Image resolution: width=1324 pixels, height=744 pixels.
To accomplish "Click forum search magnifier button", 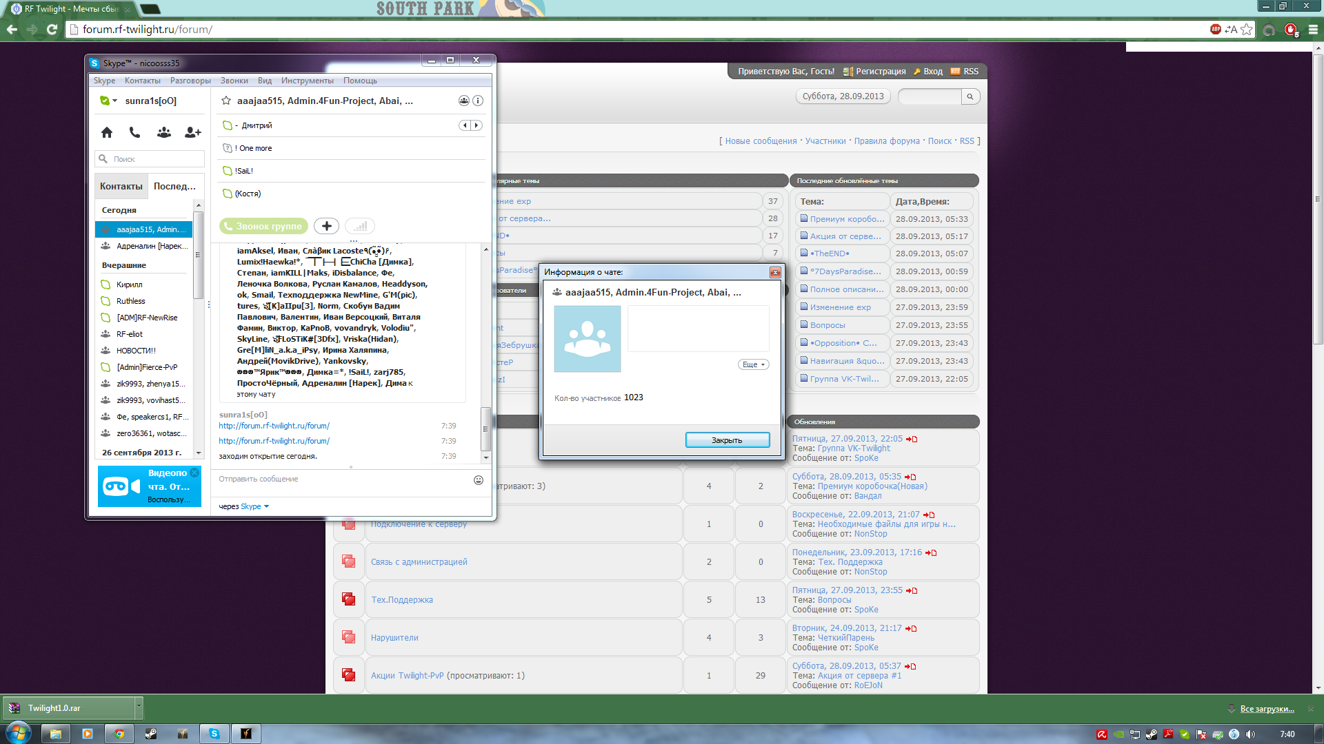I will click(x=970, y=96).
